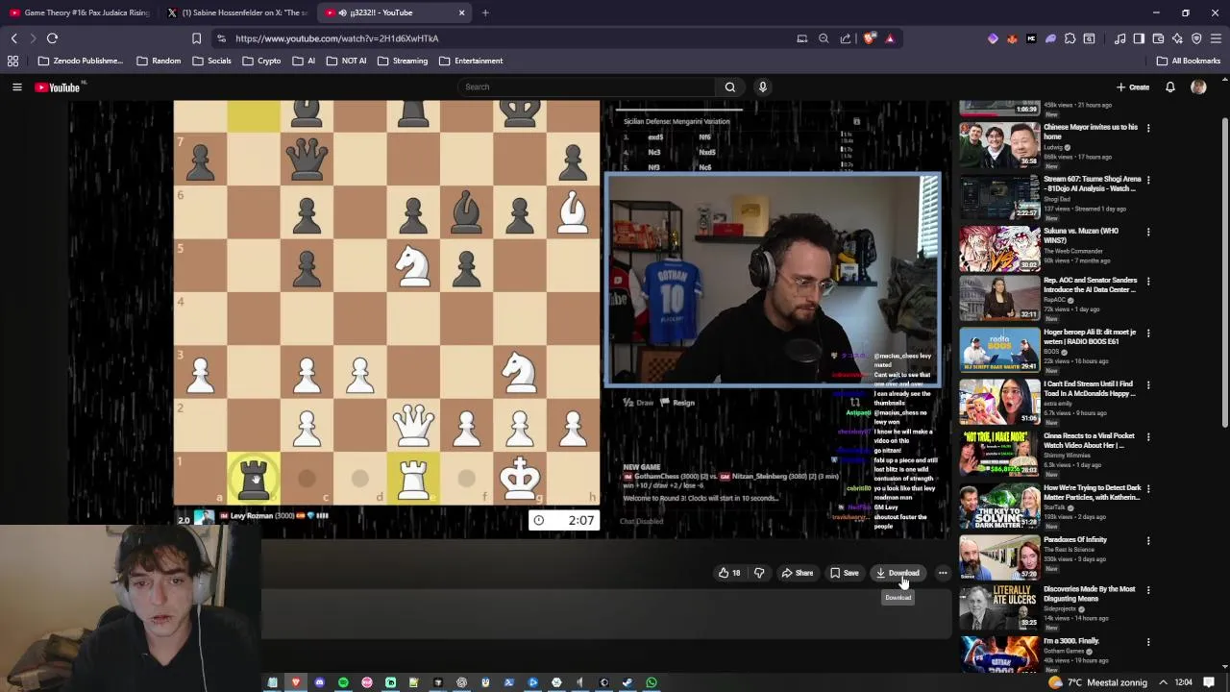This screenshot has width=1230, height=692.
Task: Open YouTube notifications bell
Action: click(1170, 87)
